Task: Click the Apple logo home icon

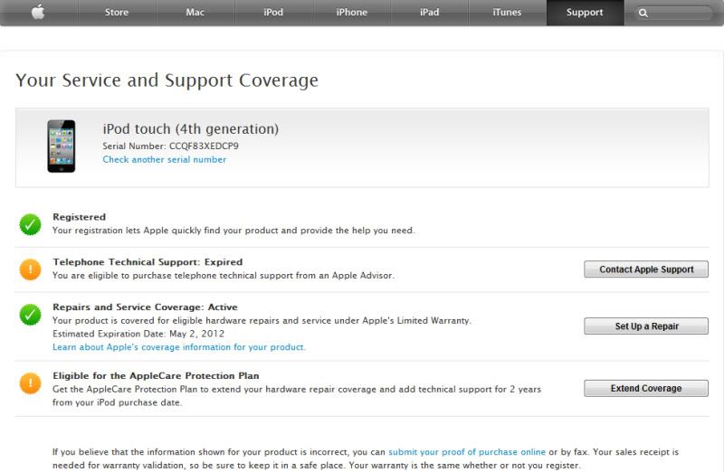Action: tap(38, 12)
